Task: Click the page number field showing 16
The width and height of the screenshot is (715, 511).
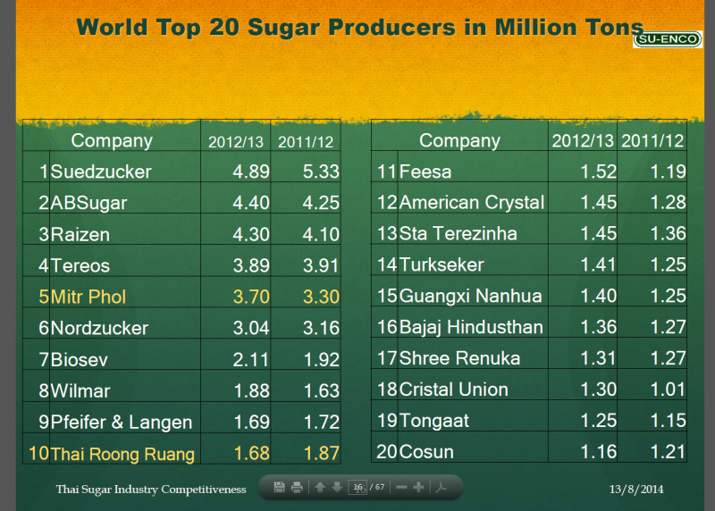Action: pyautogui.click(x=357, y=487)
